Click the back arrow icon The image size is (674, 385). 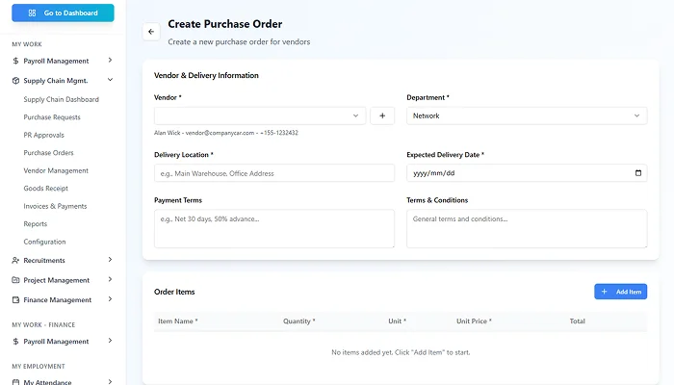pyautogui.click(x=150, y=32)
